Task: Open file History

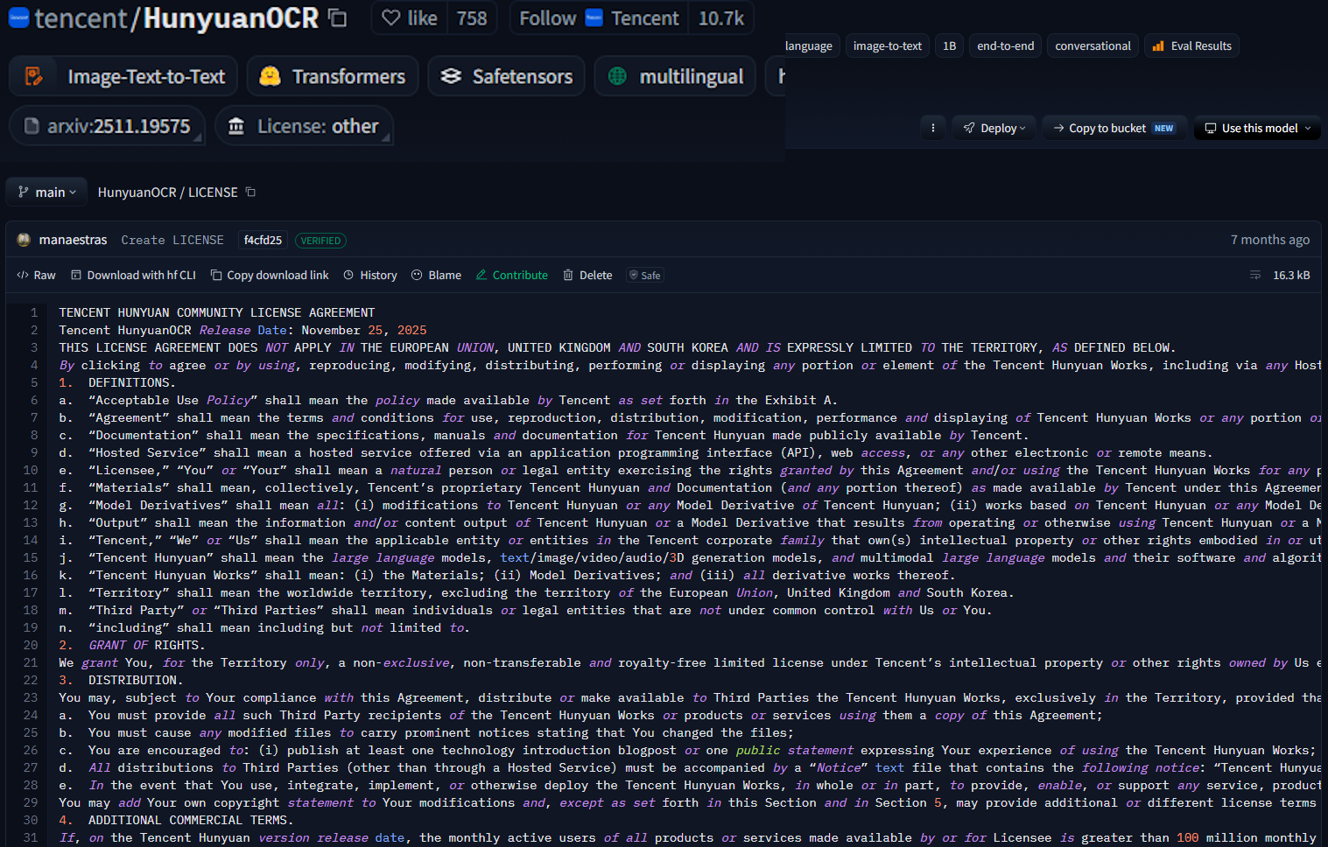Action: coord(370,275)
